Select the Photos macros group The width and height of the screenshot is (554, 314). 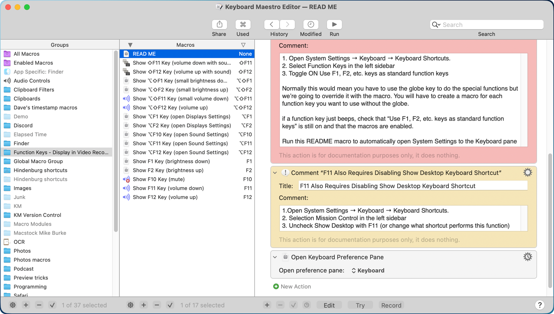(x=57, y=260)
